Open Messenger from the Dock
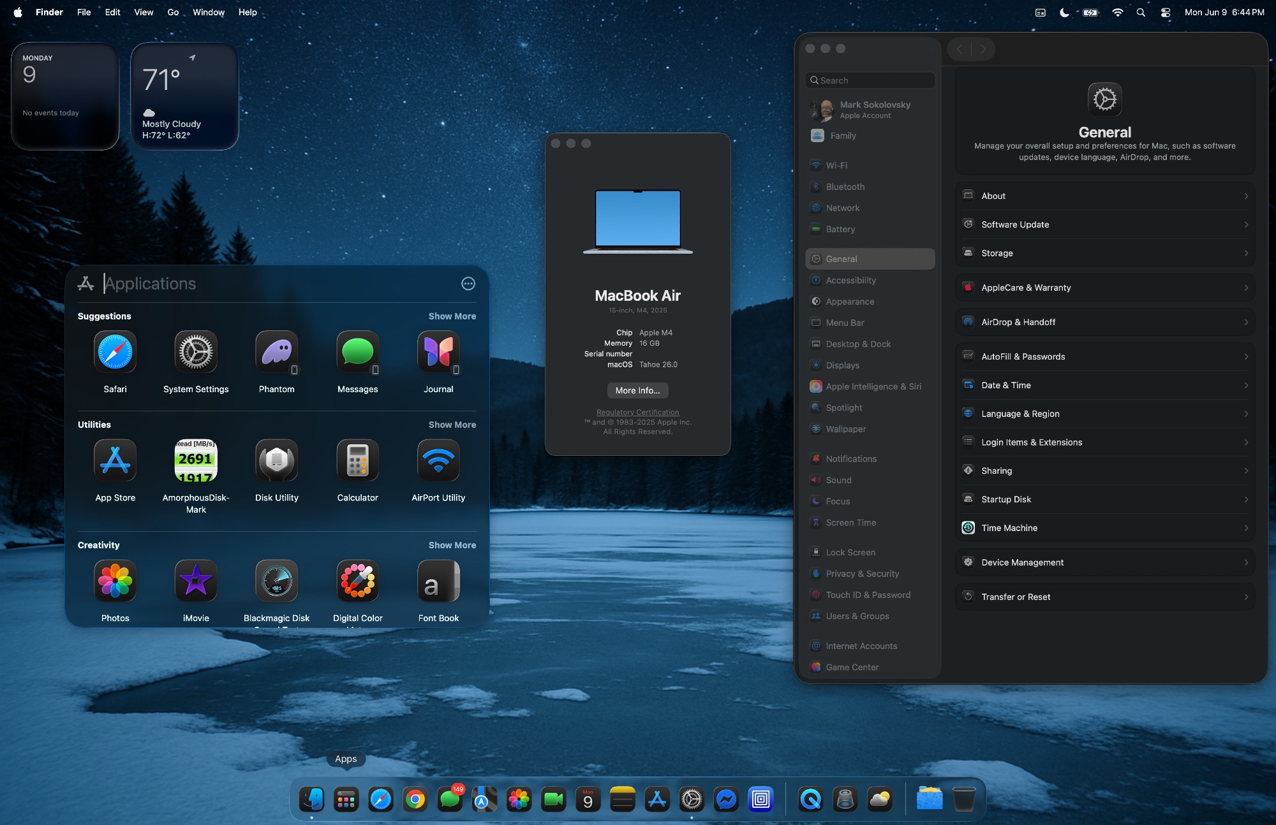This screenshot has width=1276, height=825. [x=726, y=799]
